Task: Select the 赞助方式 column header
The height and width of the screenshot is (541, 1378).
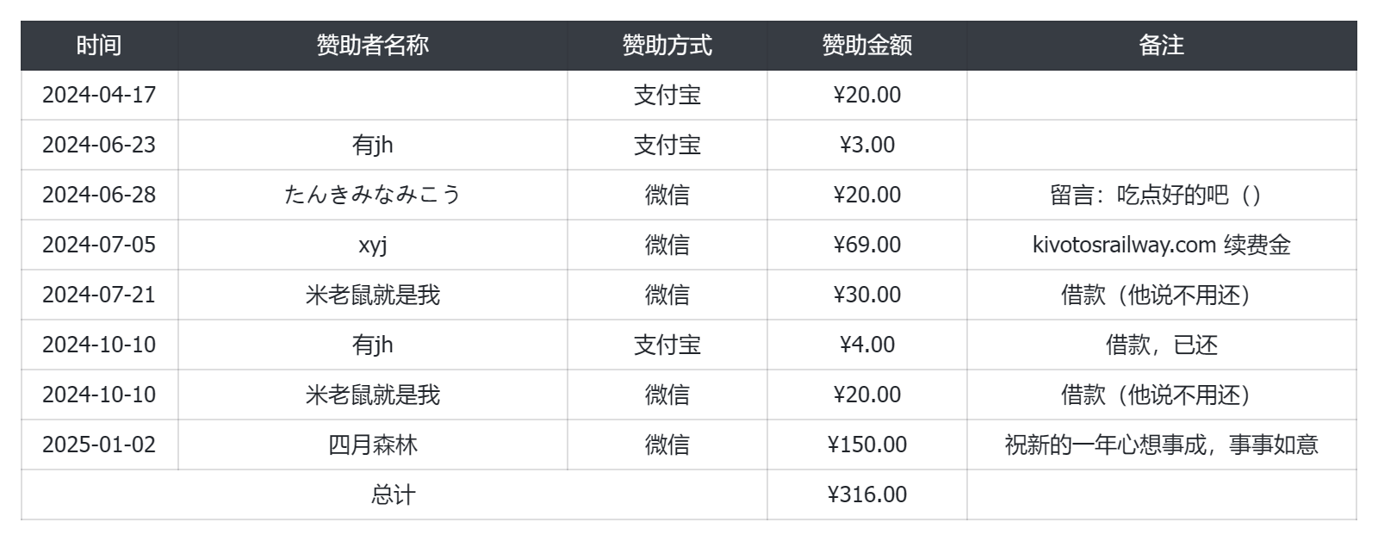Action: point(667,45)
